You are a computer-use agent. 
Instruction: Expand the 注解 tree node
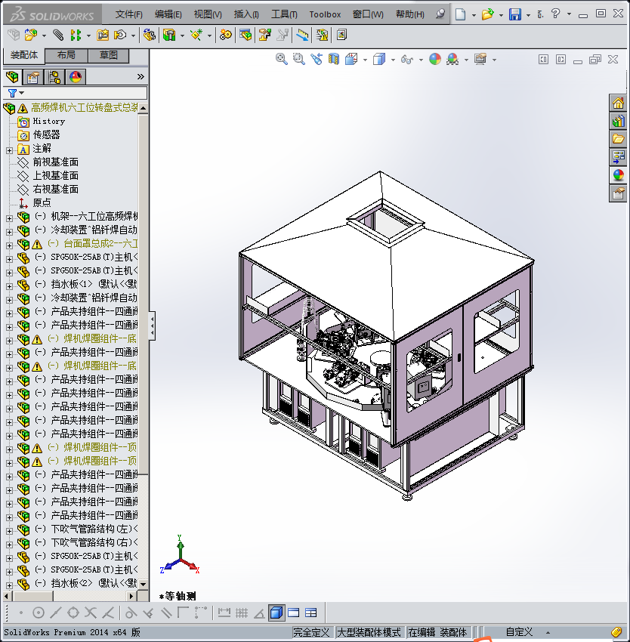coord(9,150)
